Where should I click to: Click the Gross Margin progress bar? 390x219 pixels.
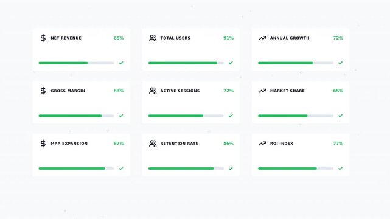tap(76, 116)
